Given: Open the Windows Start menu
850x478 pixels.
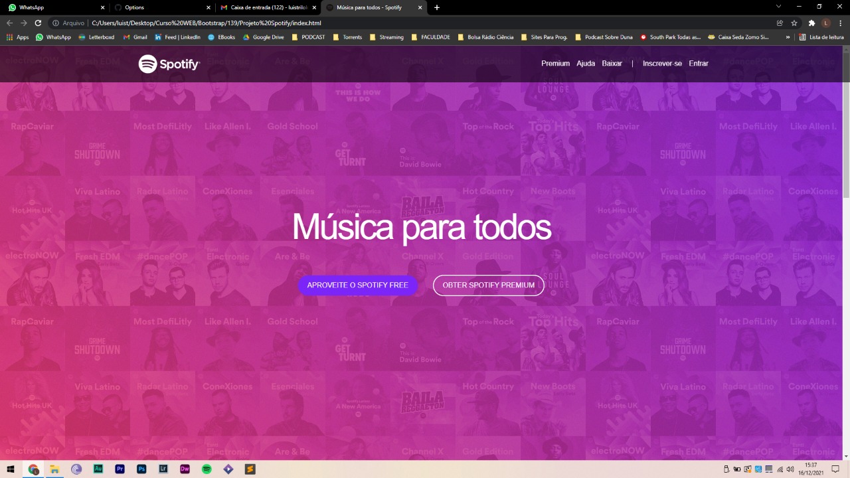Looking at the screenshot, I should click(9, 469).
